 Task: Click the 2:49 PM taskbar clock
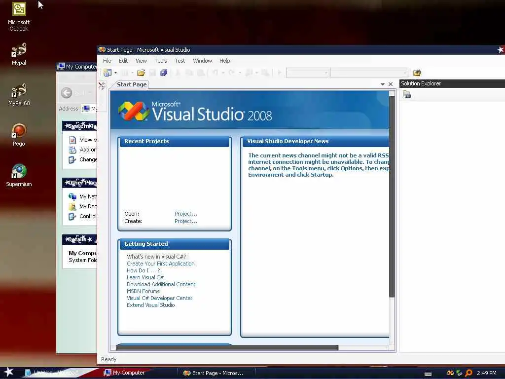[x=486, y=373]
